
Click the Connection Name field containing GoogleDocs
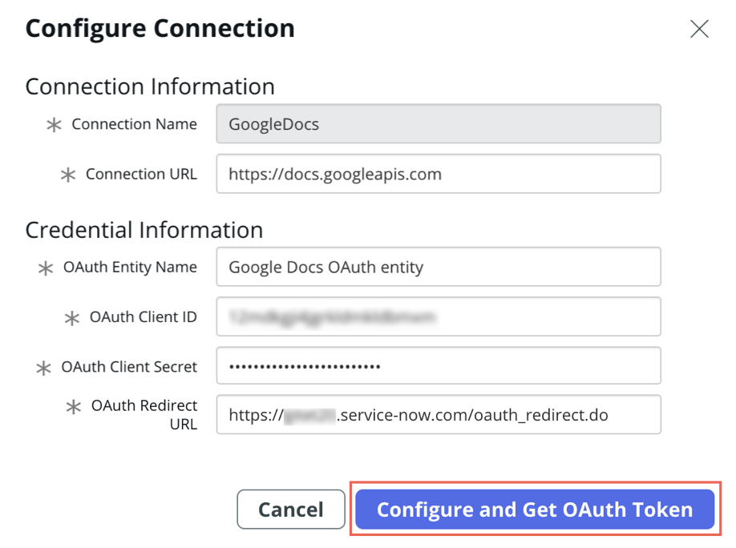pos(439,124)
